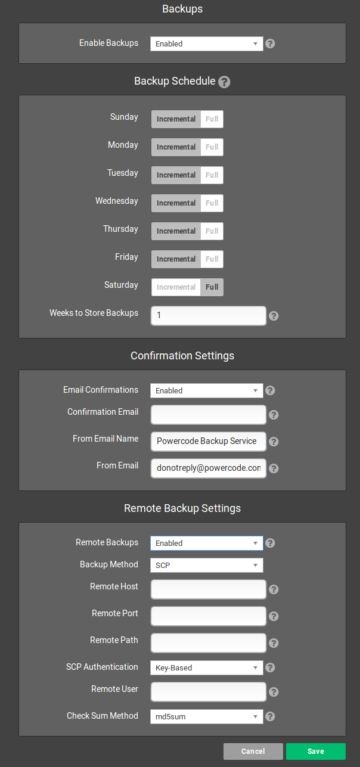Click the Cancel button
The height and width of the screenshot is (767, 360).
pyautogui.click(x=253, y=752)
